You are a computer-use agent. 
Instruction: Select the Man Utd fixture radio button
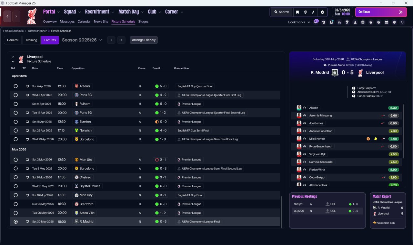pos(15,160)
